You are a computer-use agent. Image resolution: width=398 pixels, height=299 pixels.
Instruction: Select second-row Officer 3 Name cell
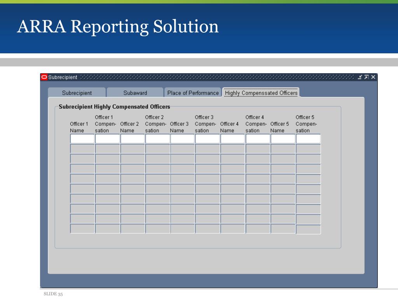click(x=182, y=149)
